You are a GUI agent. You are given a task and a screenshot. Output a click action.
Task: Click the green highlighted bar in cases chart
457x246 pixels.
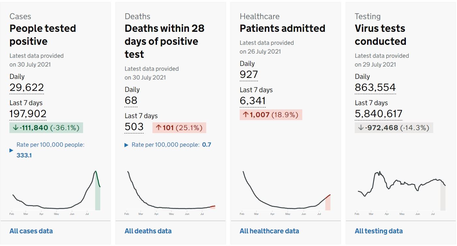[x=98, y=199]
